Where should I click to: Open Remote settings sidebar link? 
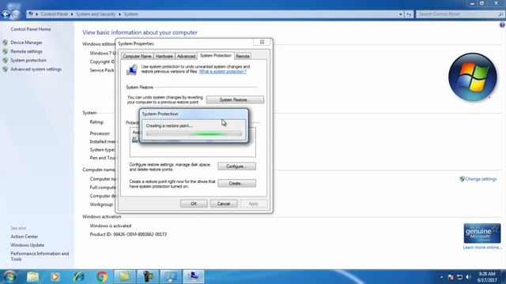tap(26, 51)
